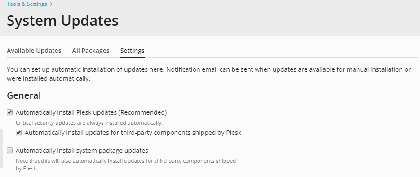420x177 pixels.
Task: Switch to the Available Updates tab
Action: (34, 51)
